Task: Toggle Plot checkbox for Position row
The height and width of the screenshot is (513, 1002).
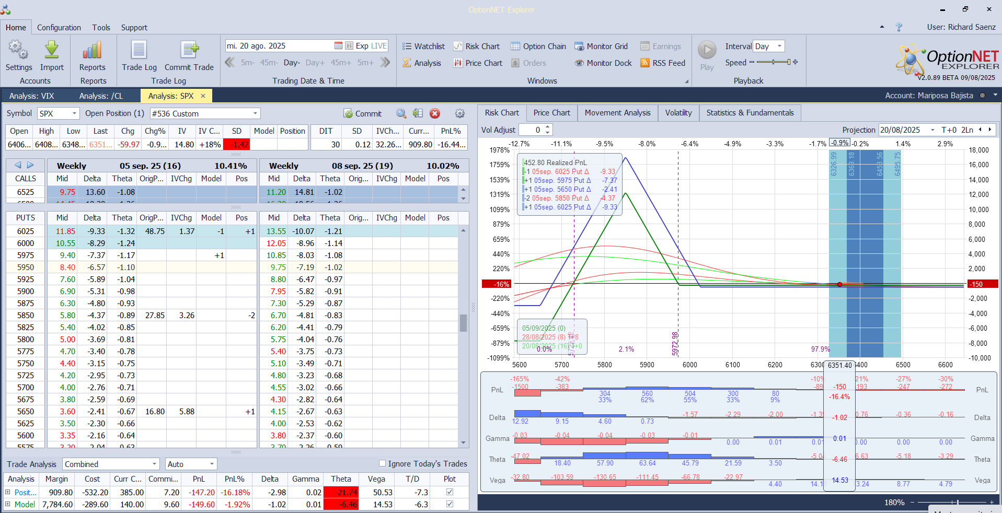Action: pyautogui.click(x=450, y=492)
